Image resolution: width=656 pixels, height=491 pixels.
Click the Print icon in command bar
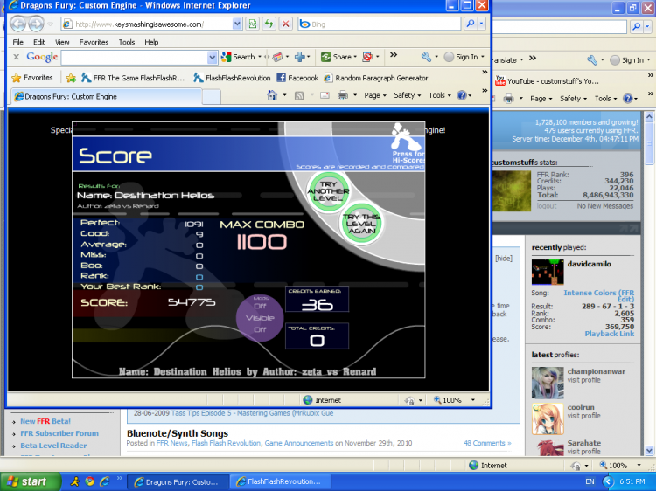coord(343,95)
